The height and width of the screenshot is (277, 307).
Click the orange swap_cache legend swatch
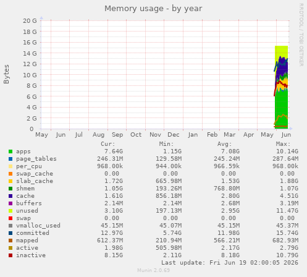tap(11, 174)
